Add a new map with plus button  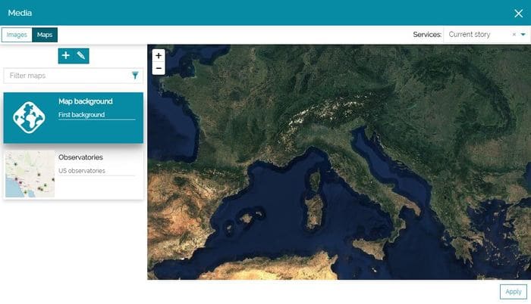click(66, 55)
